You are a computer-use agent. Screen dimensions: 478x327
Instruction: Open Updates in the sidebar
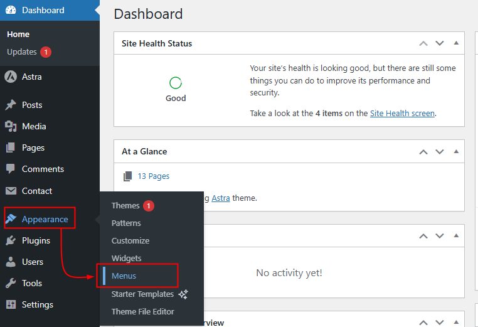(x=22, y=52)
